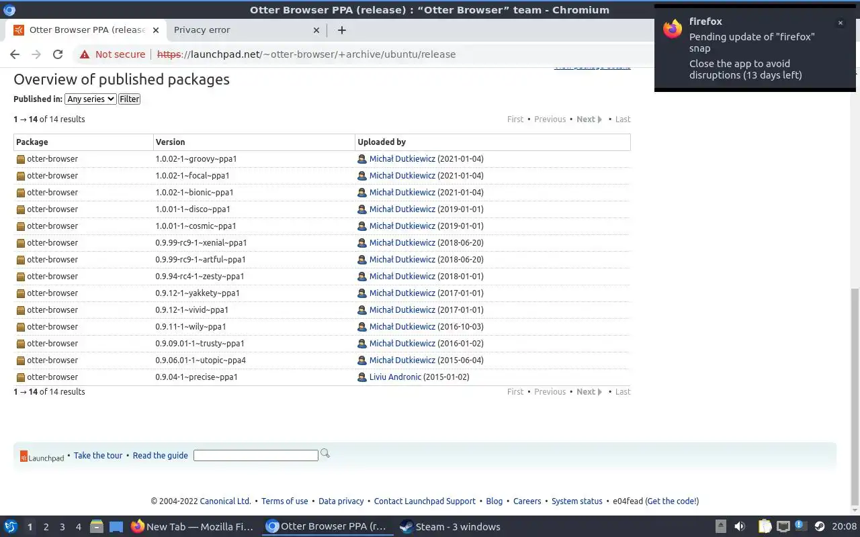This screenshot has height=537, width=860.
Task: Click the network tray icon with the blue badge
Action: point(800,526)
